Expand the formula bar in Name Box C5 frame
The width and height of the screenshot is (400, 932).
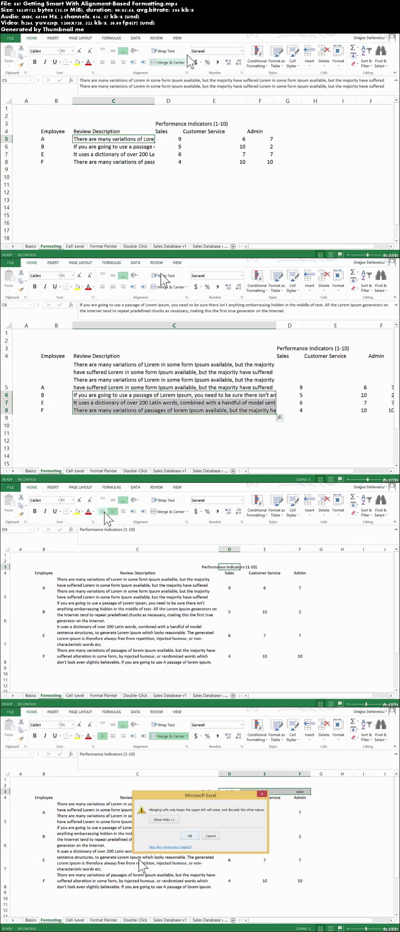coord(396,80)
